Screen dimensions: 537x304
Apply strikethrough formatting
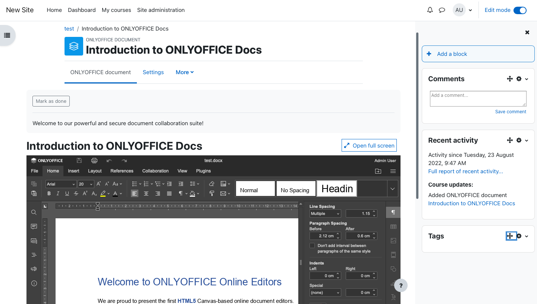(76, 193)
